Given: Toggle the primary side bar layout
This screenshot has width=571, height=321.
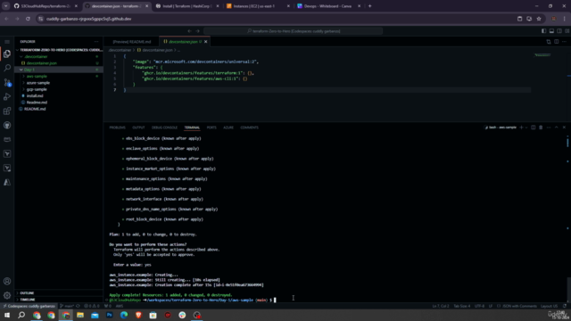Looking at the screenshot, I should [x=543, y=31].
